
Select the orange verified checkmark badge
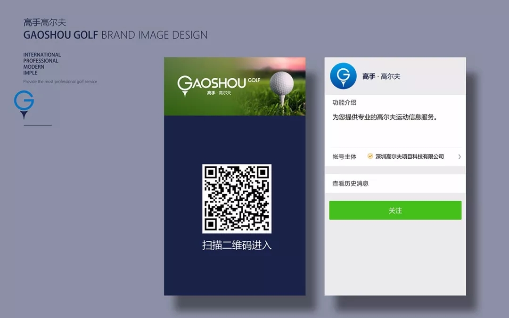pos(370,156)
